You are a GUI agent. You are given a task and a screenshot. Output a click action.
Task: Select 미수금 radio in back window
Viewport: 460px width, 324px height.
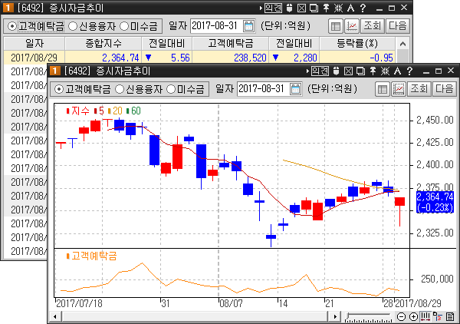tap(124, 26)
